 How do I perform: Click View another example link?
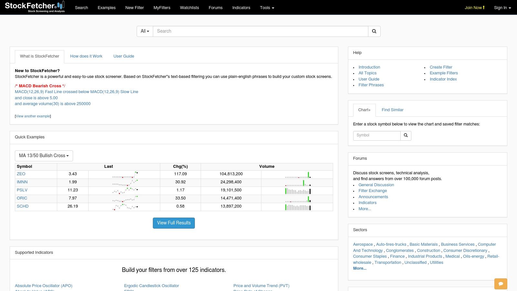pyautogui.click(x=33, y=116)
